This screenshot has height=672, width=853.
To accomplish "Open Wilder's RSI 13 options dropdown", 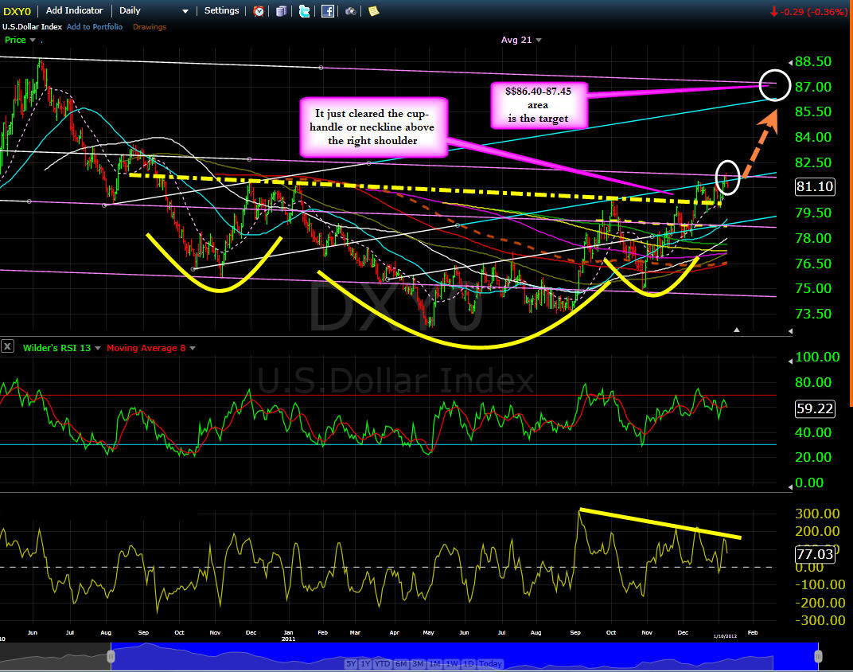I will point(98,348).
